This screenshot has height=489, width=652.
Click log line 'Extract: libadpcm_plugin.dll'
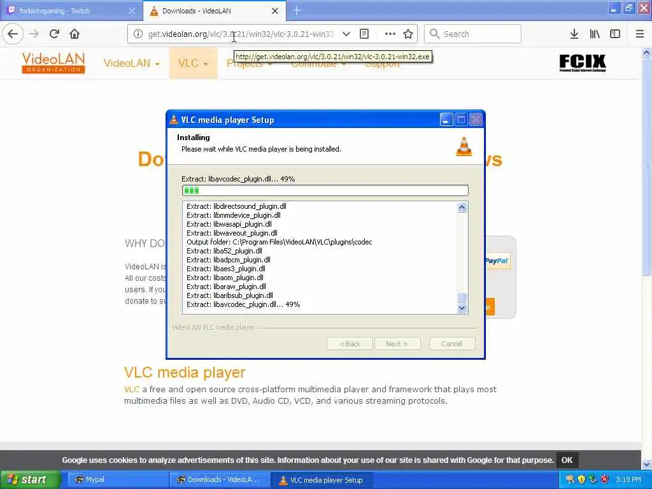(x=229, y=260)
